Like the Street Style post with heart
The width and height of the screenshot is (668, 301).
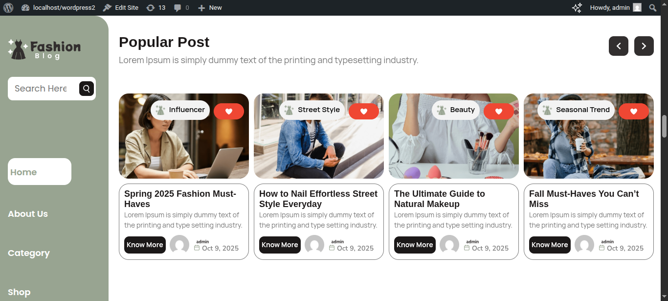pos(363,112)
